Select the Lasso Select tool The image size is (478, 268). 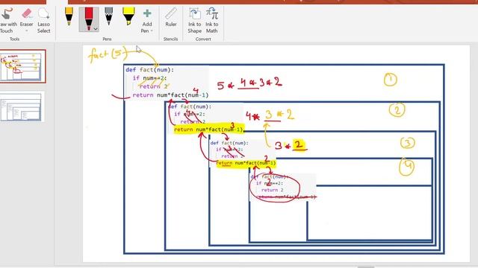coord(43,20)
